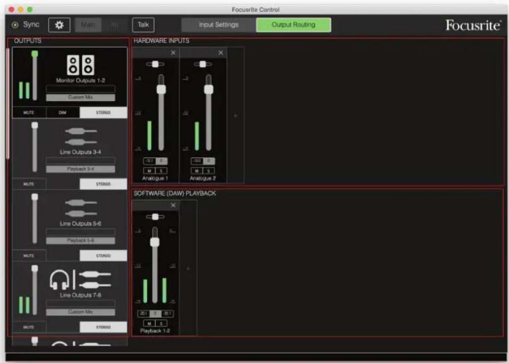Click the Line Outputs 5-6 jack icon
Image resolution: width=509 pixels, height=363 pixels.
point(81,208)
